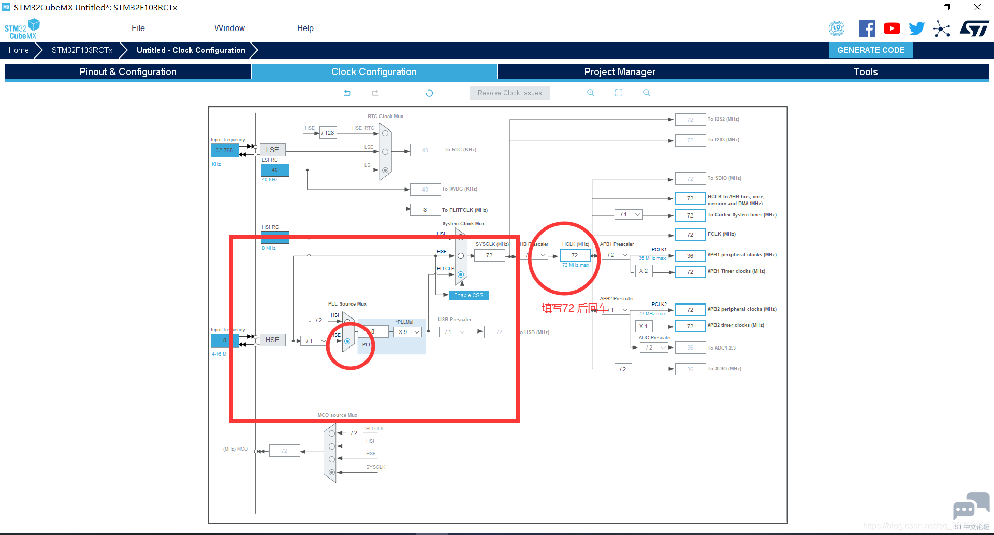The image size is (994, 535).
Task: Zoom out of the clock diagram
Action: point(647,93)
